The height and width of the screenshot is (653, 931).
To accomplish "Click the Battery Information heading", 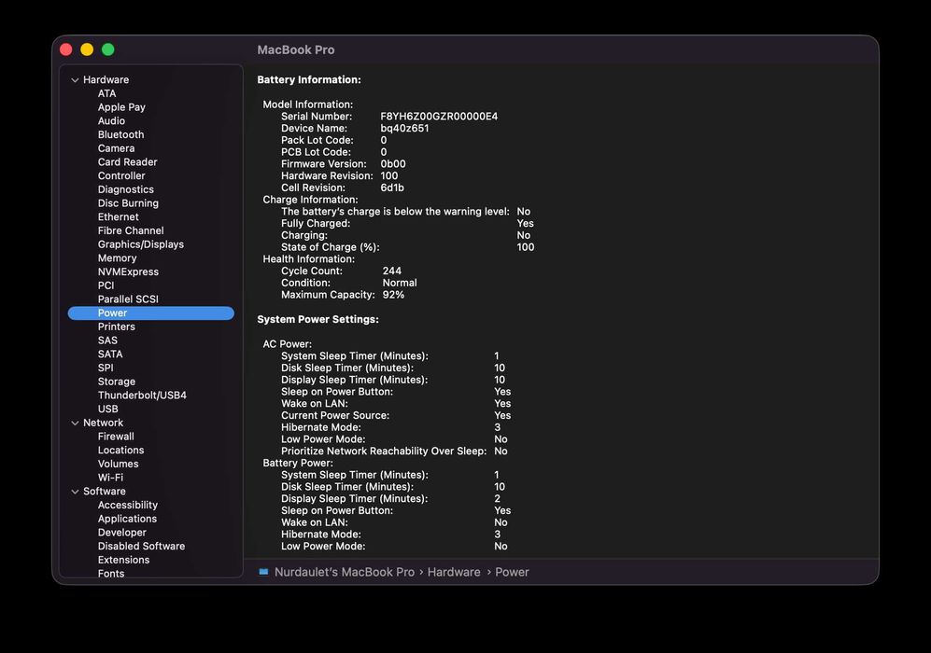I will (309, 79).
